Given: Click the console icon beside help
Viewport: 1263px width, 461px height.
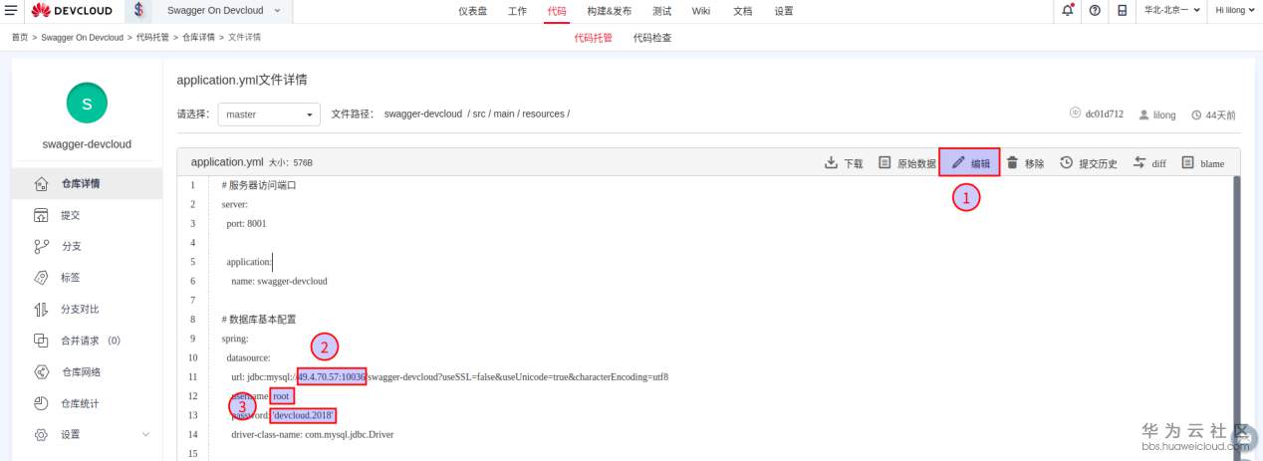Looking at the screenshot, I should (1123, 10).
